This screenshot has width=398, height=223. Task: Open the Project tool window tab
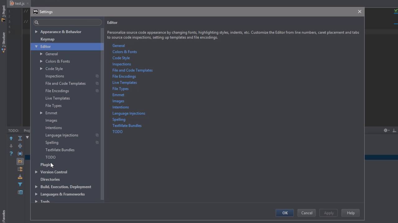pos(3,14)
